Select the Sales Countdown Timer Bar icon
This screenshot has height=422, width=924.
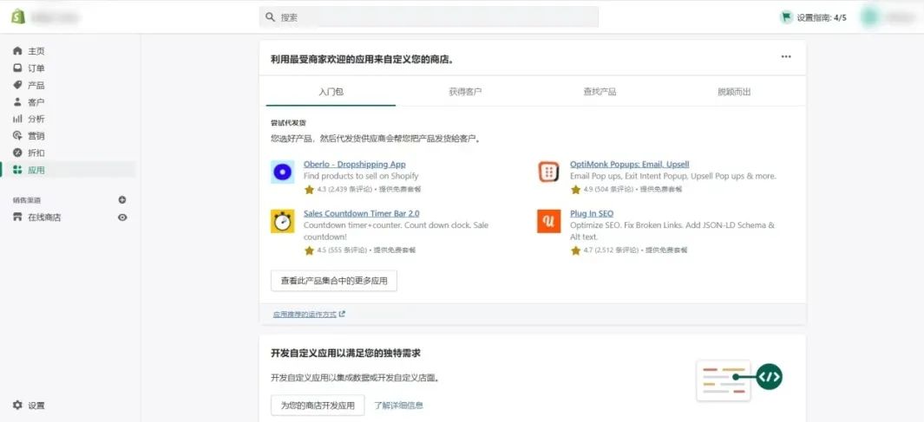click(282, 221)
